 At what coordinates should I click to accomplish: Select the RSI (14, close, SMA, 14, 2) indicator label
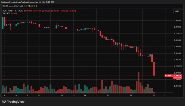13,6
